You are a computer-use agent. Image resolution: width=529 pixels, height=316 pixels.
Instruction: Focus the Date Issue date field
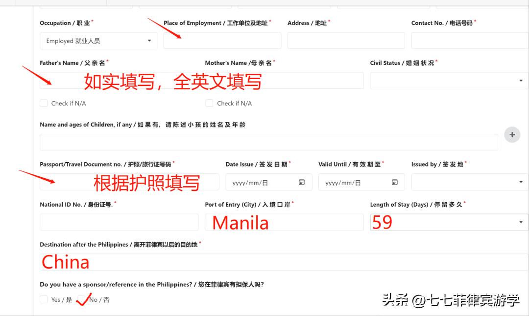pyautogui.click(x=269, y=182)
